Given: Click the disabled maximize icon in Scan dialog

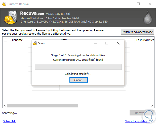Looking at the screenshot, I should pyautogui.click(x=107, y=43).
